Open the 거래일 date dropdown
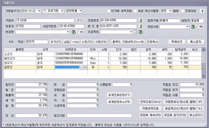Screen dimensions: 209x128 click(x=39, y=11)
